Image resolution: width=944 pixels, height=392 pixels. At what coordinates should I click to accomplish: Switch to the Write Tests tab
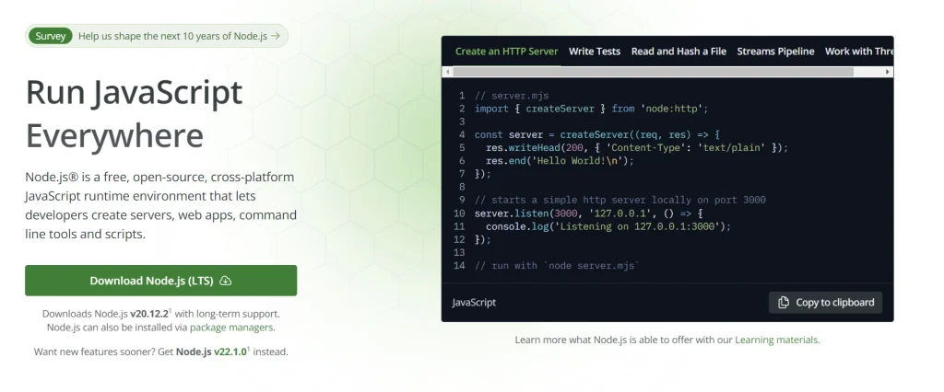click(595, 52)
